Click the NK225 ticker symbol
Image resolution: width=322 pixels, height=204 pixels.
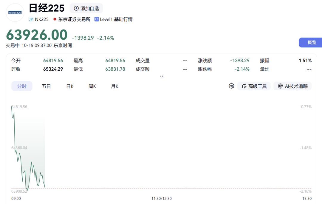click(42, 19)
